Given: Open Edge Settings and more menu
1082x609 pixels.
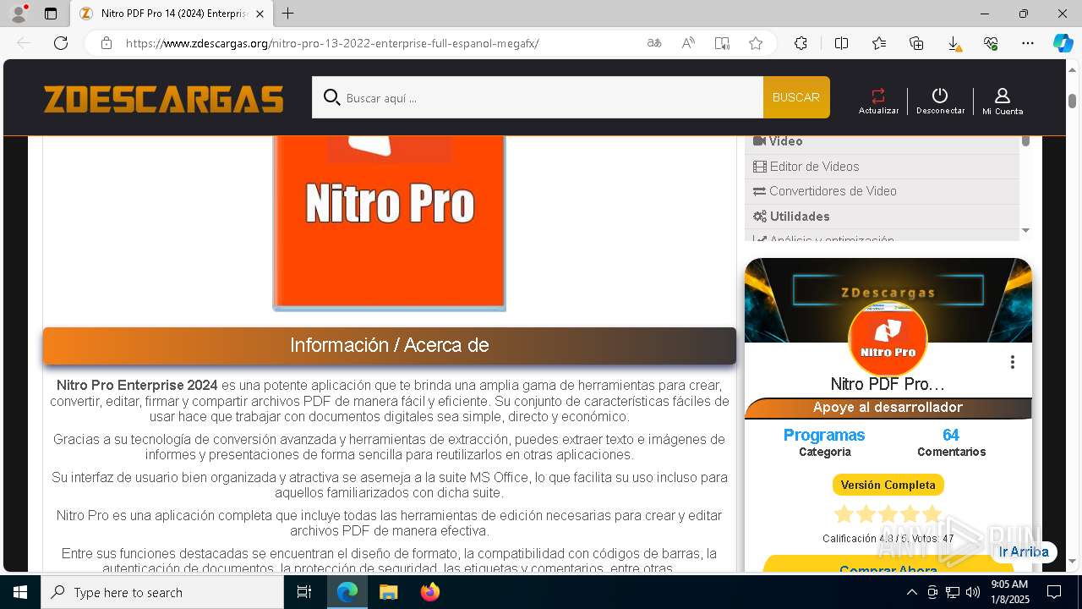Looking at the screenshot, I should (1028, 43).
